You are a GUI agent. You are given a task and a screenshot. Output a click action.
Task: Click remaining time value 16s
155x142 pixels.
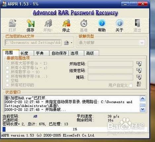[111, 120]
